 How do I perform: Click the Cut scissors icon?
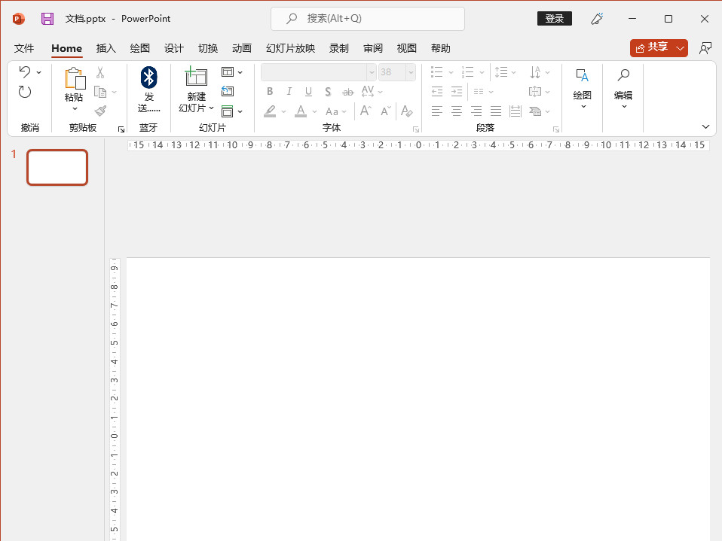point(100,72)
